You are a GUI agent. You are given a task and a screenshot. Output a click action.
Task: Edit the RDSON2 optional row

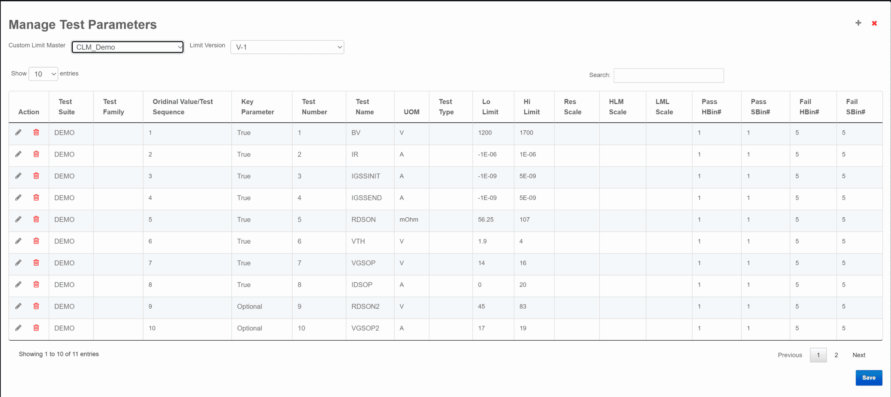[18, 306]
